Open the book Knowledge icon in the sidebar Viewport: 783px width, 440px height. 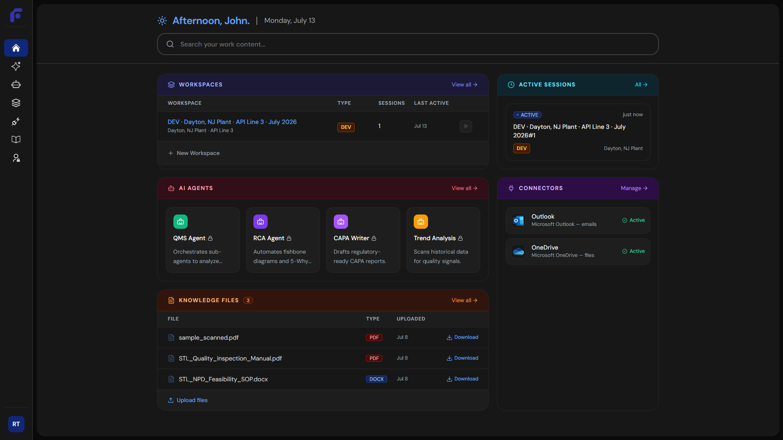pyautogui.click(x=16, y=139)
